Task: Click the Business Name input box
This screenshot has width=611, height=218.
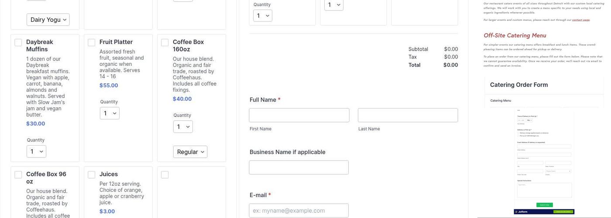Action: pos(299,168)
